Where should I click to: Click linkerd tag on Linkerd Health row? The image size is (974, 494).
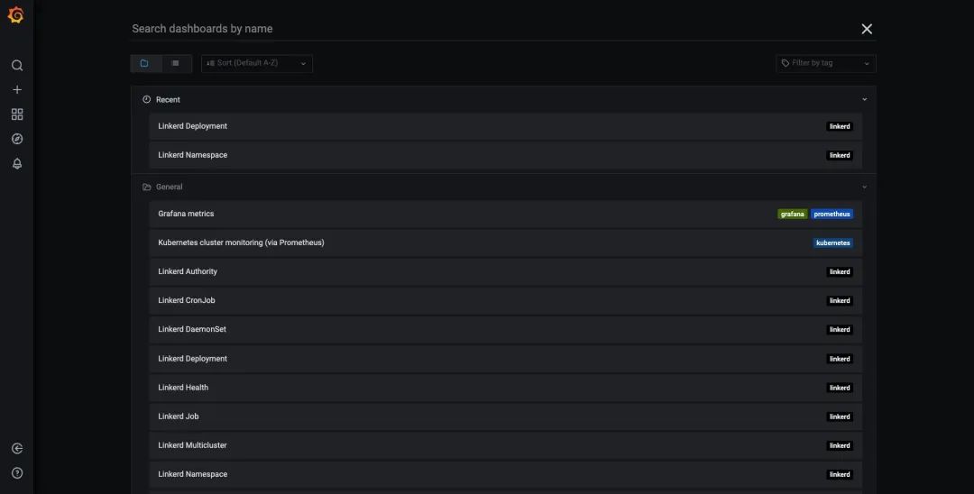840,388
